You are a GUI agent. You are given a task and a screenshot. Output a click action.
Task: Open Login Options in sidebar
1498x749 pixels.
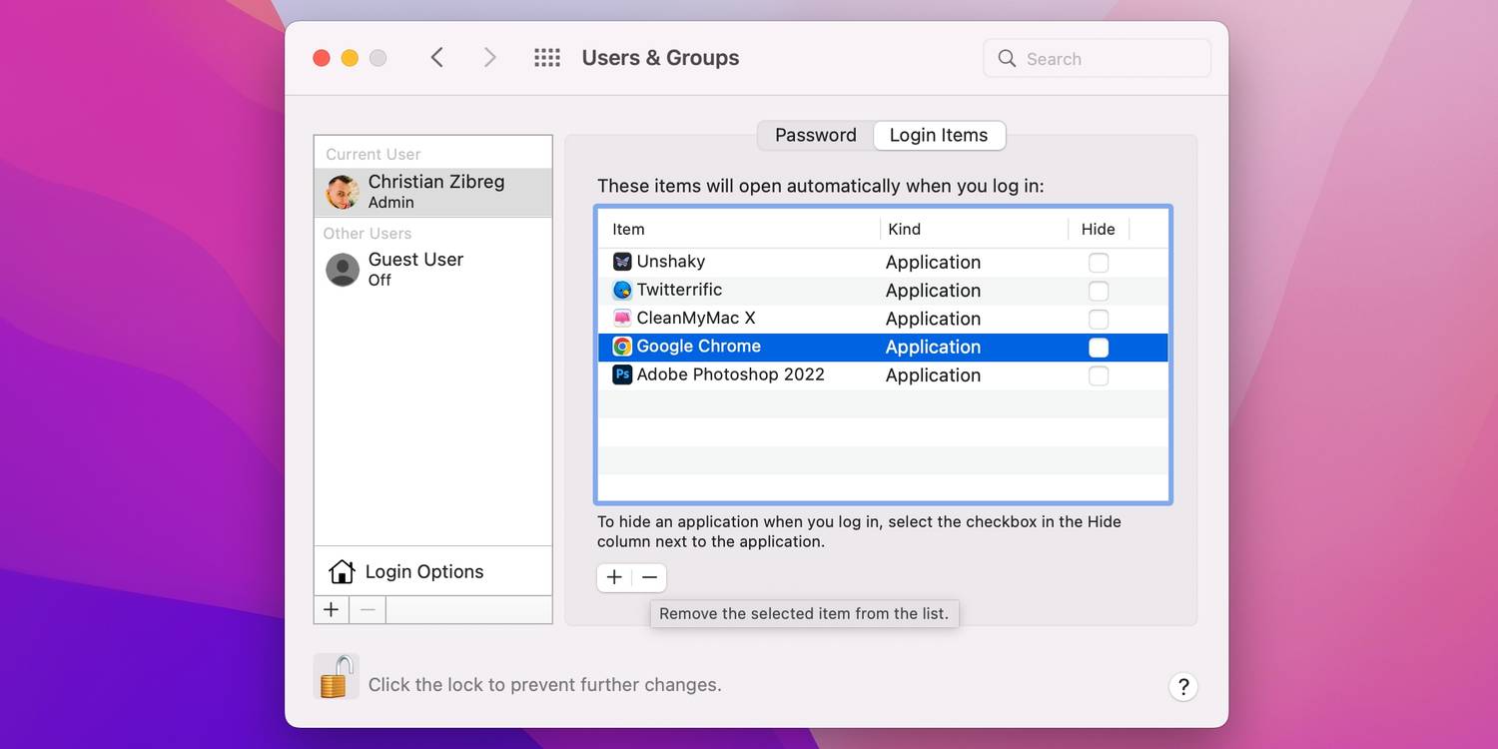pos(423,571)
